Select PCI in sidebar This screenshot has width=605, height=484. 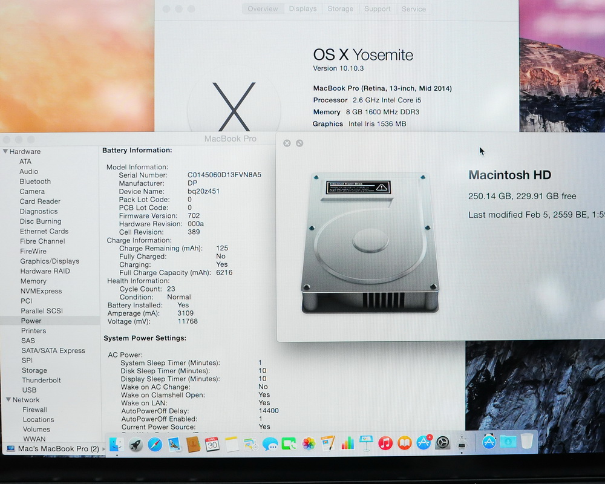pyautogui.click(x=26, y=301)
